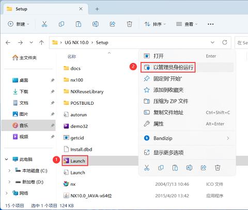
Task: Click the Share icon in the top toolbar
Action: pos(113,24)
